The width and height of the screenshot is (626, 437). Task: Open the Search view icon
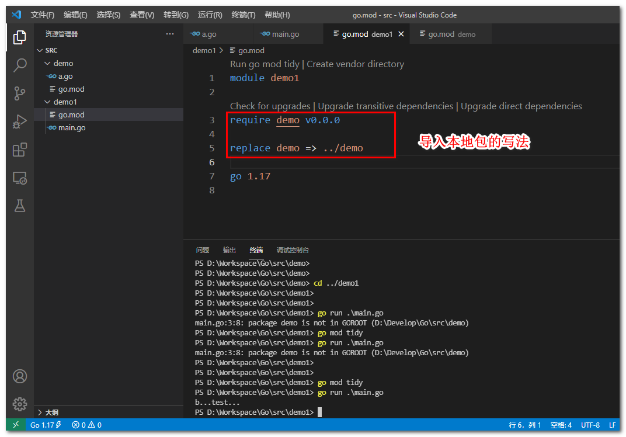click(x=20, y=65)
